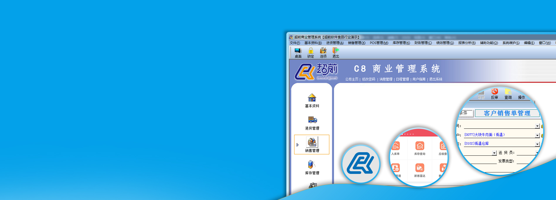
Task: Open the 报表分析(R) menu
Action: tap(467, 43)
